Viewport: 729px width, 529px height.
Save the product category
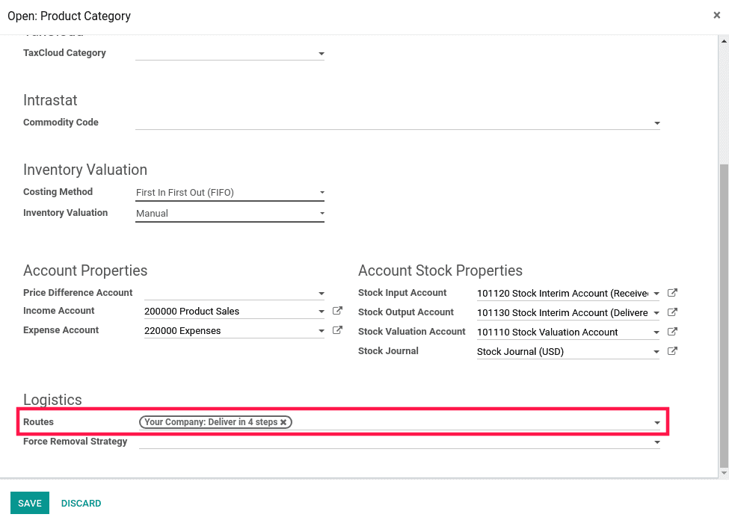pyautogui.click(x=30, y=503)
